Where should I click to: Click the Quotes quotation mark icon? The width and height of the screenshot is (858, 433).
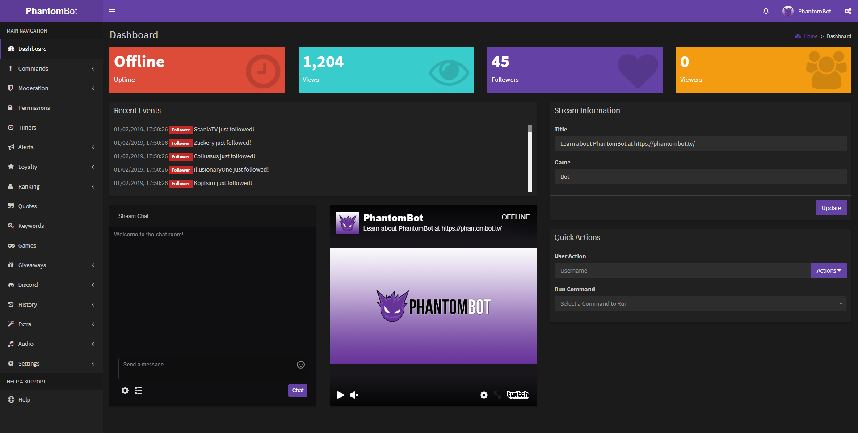[x=11, y=206]
